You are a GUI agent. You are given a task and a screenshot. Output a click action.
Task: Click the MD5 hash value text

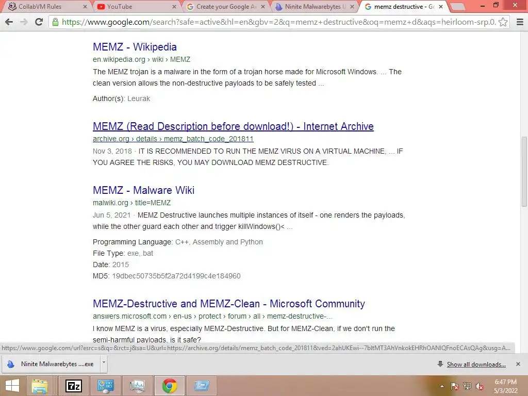[x=176, y=276]
